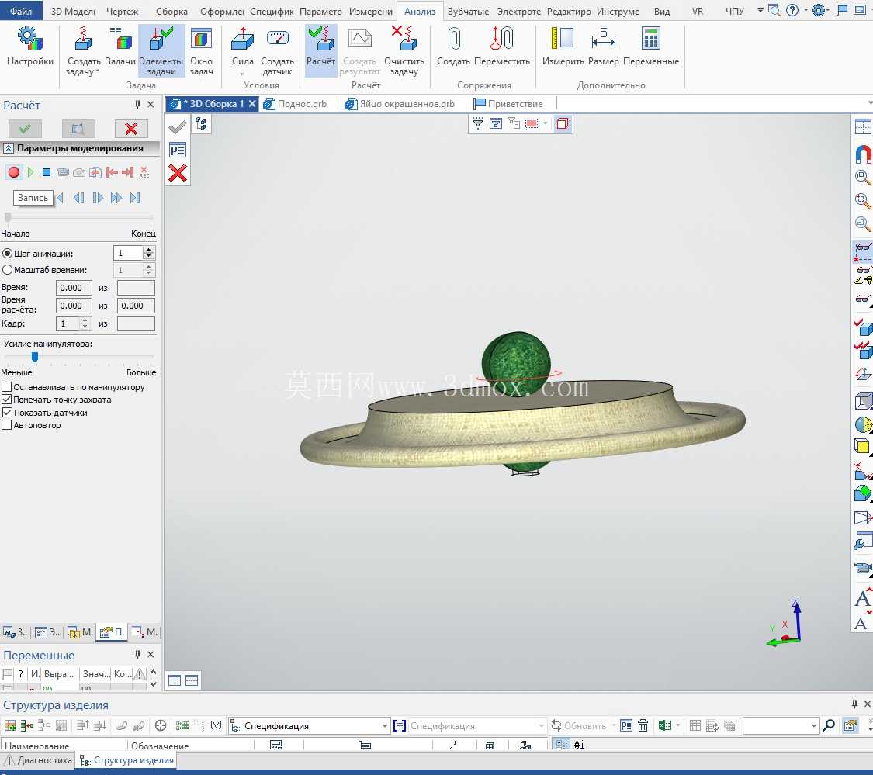Open Окно задач window
Screen dimensions: 873x775
click(201, 50)
